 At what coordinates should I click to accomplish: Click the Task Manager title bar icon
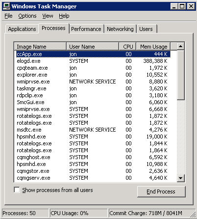(6, 6)
